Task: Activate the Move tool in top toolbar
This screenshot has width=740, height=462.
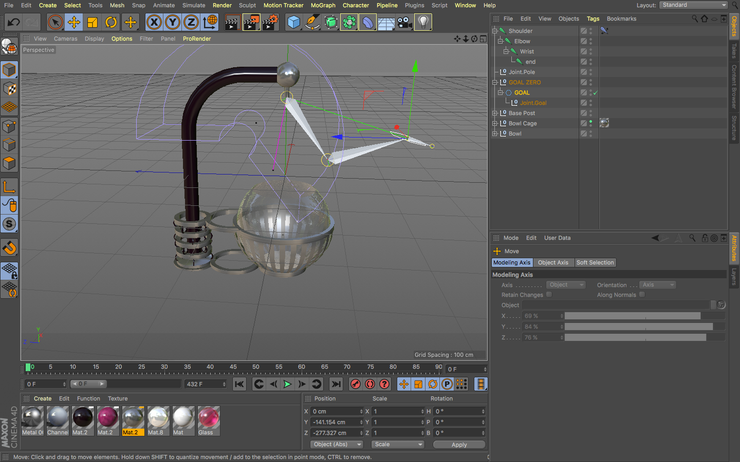Action: pos(74,22)
